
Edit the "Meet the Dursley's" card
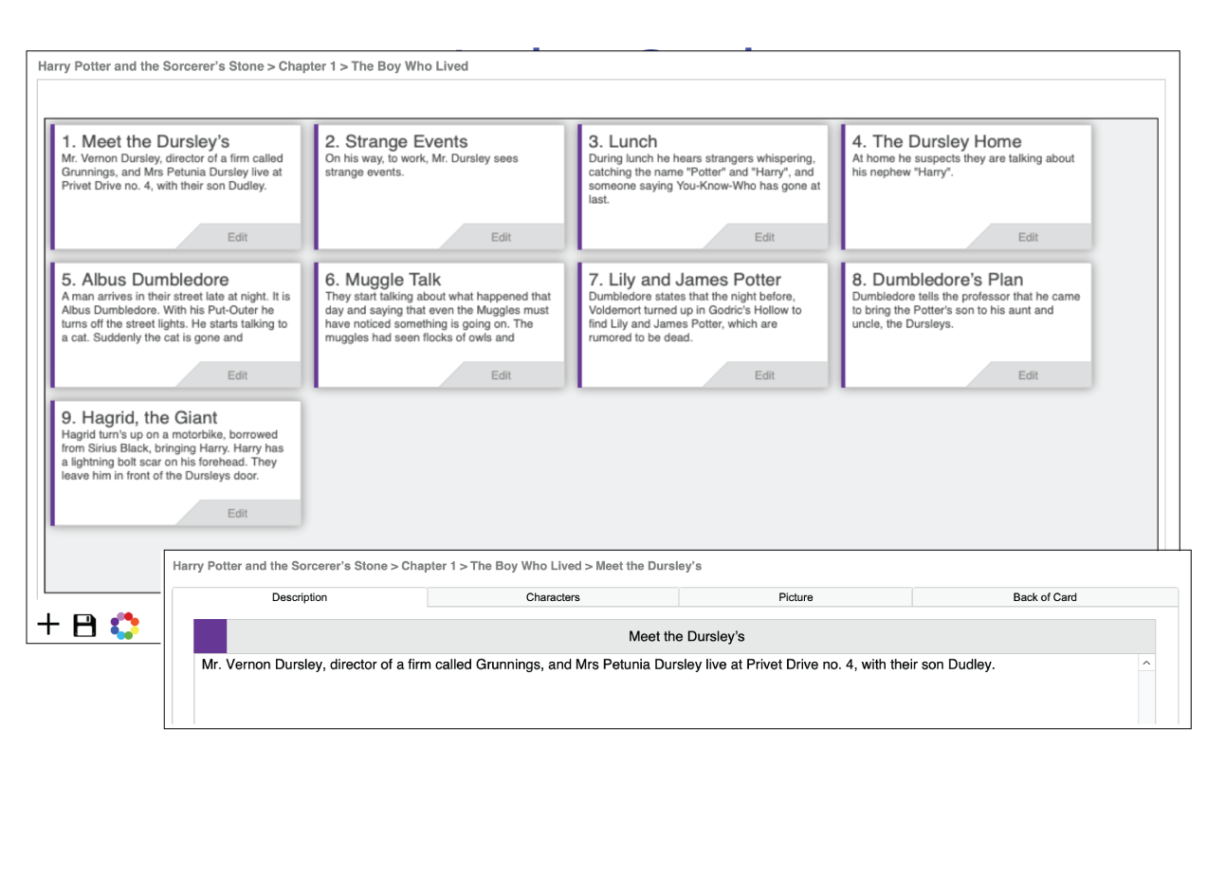pyautogui.click(x=237, y=237)
